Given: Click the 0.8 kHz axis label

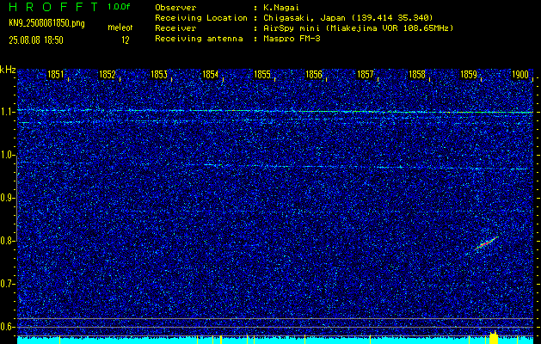Looking at the screenshot, I should coord(6,241).
